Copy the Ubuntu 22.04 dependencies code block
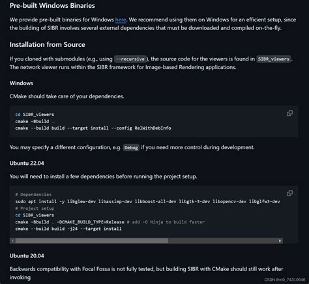The height and width of the screenshot is (284, 309). pos(289,193)
